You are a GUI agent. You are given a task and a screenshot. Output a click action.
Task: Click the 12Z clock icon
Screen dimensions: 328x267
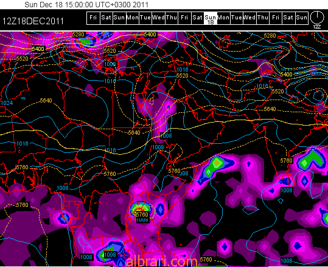tap(317, 18)
